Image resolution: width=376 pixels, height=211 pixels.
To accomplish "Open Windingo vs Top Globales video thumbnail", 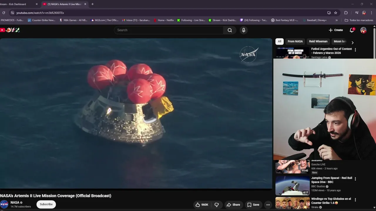I will (293, 203).
